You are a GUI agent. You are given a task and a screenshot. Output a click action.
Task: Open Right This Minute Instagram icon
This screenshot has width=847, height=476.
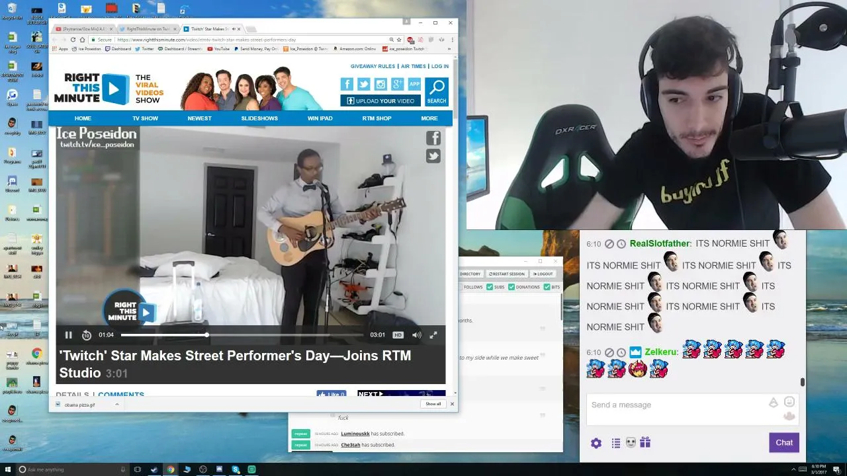(x=380, y=84)
